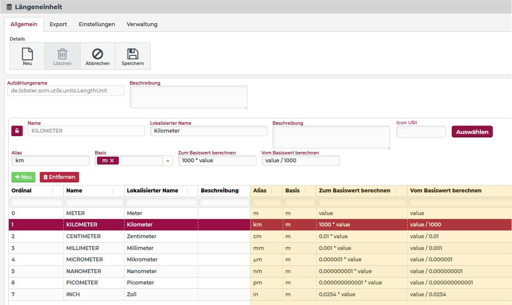The width and height of the screenshot is (512, 305).
Task: Click the 0.000000001 * value cell
Action: pos(361,271)
